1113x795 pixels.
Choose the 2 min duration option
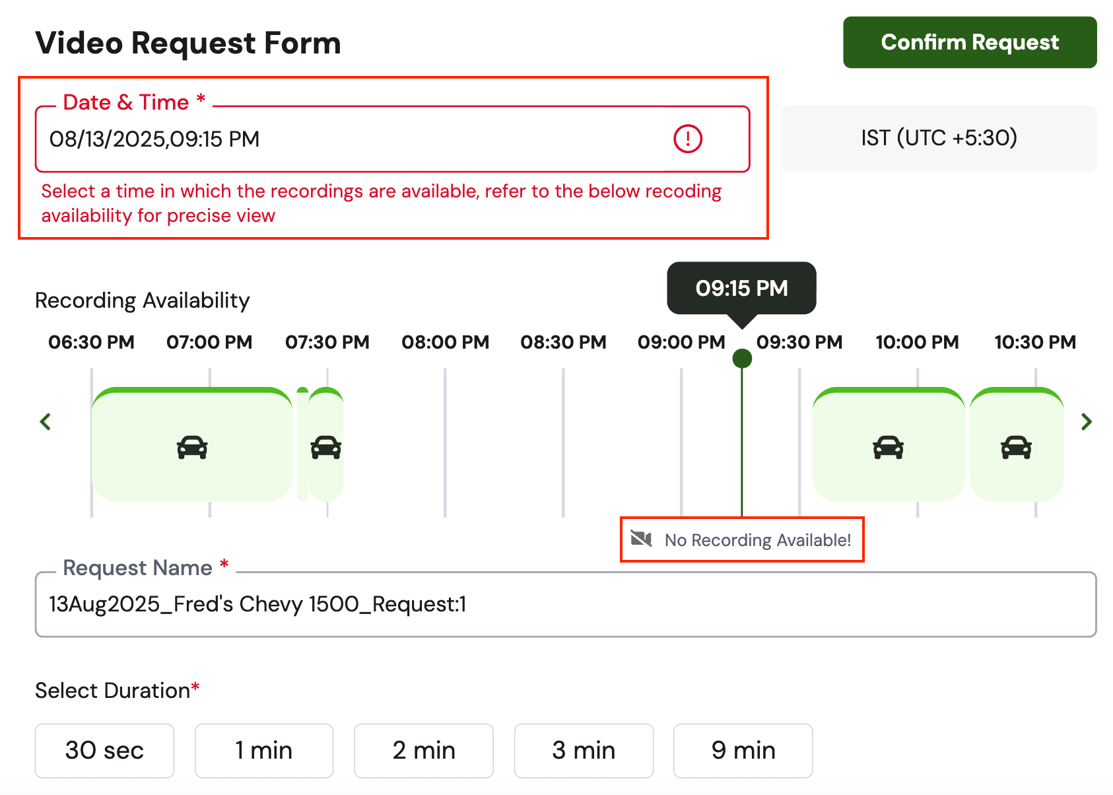(x=424, y=751)
